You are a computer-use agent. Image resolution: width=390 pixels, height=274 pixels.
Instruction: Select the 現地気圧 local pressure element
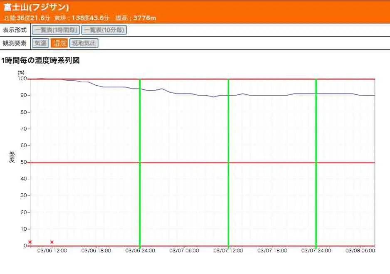(x=84, y=43)
